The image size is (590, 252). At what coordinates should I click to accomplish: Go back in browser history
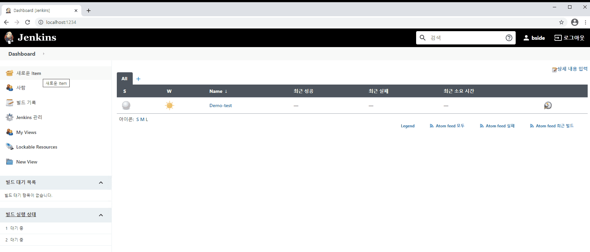pos(6,22)
